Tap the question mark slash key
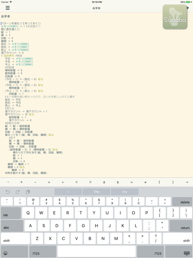Image resolution: width=193 pixels, height=258 pixels. 156,239
